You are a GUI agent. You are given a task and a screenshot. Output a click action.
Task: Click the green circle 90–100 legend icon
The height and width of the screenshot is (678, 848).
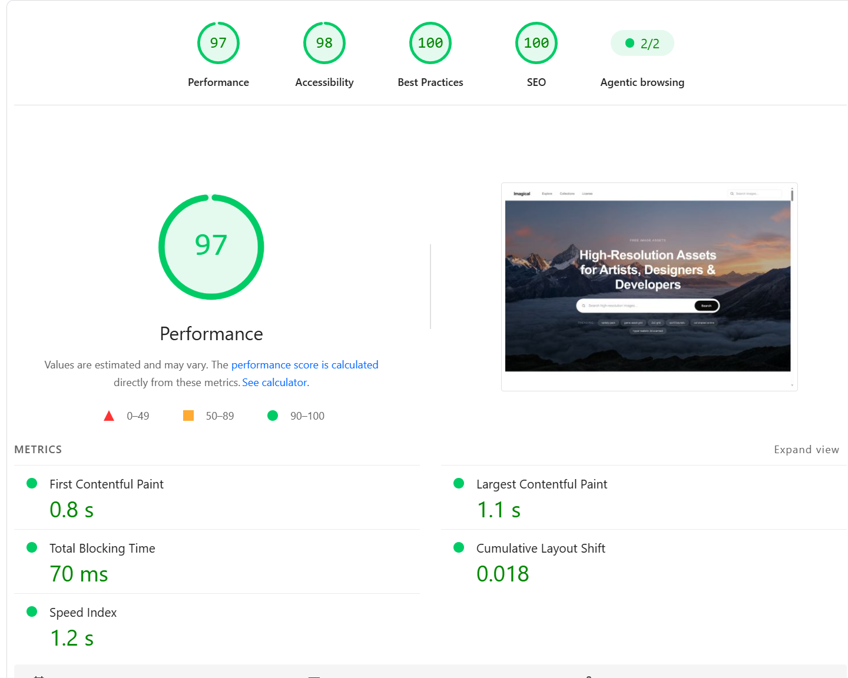(x=273, y=416)
